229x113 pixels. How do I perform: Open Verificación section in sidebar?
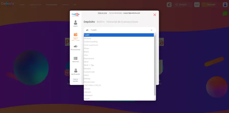pos(76,72)
